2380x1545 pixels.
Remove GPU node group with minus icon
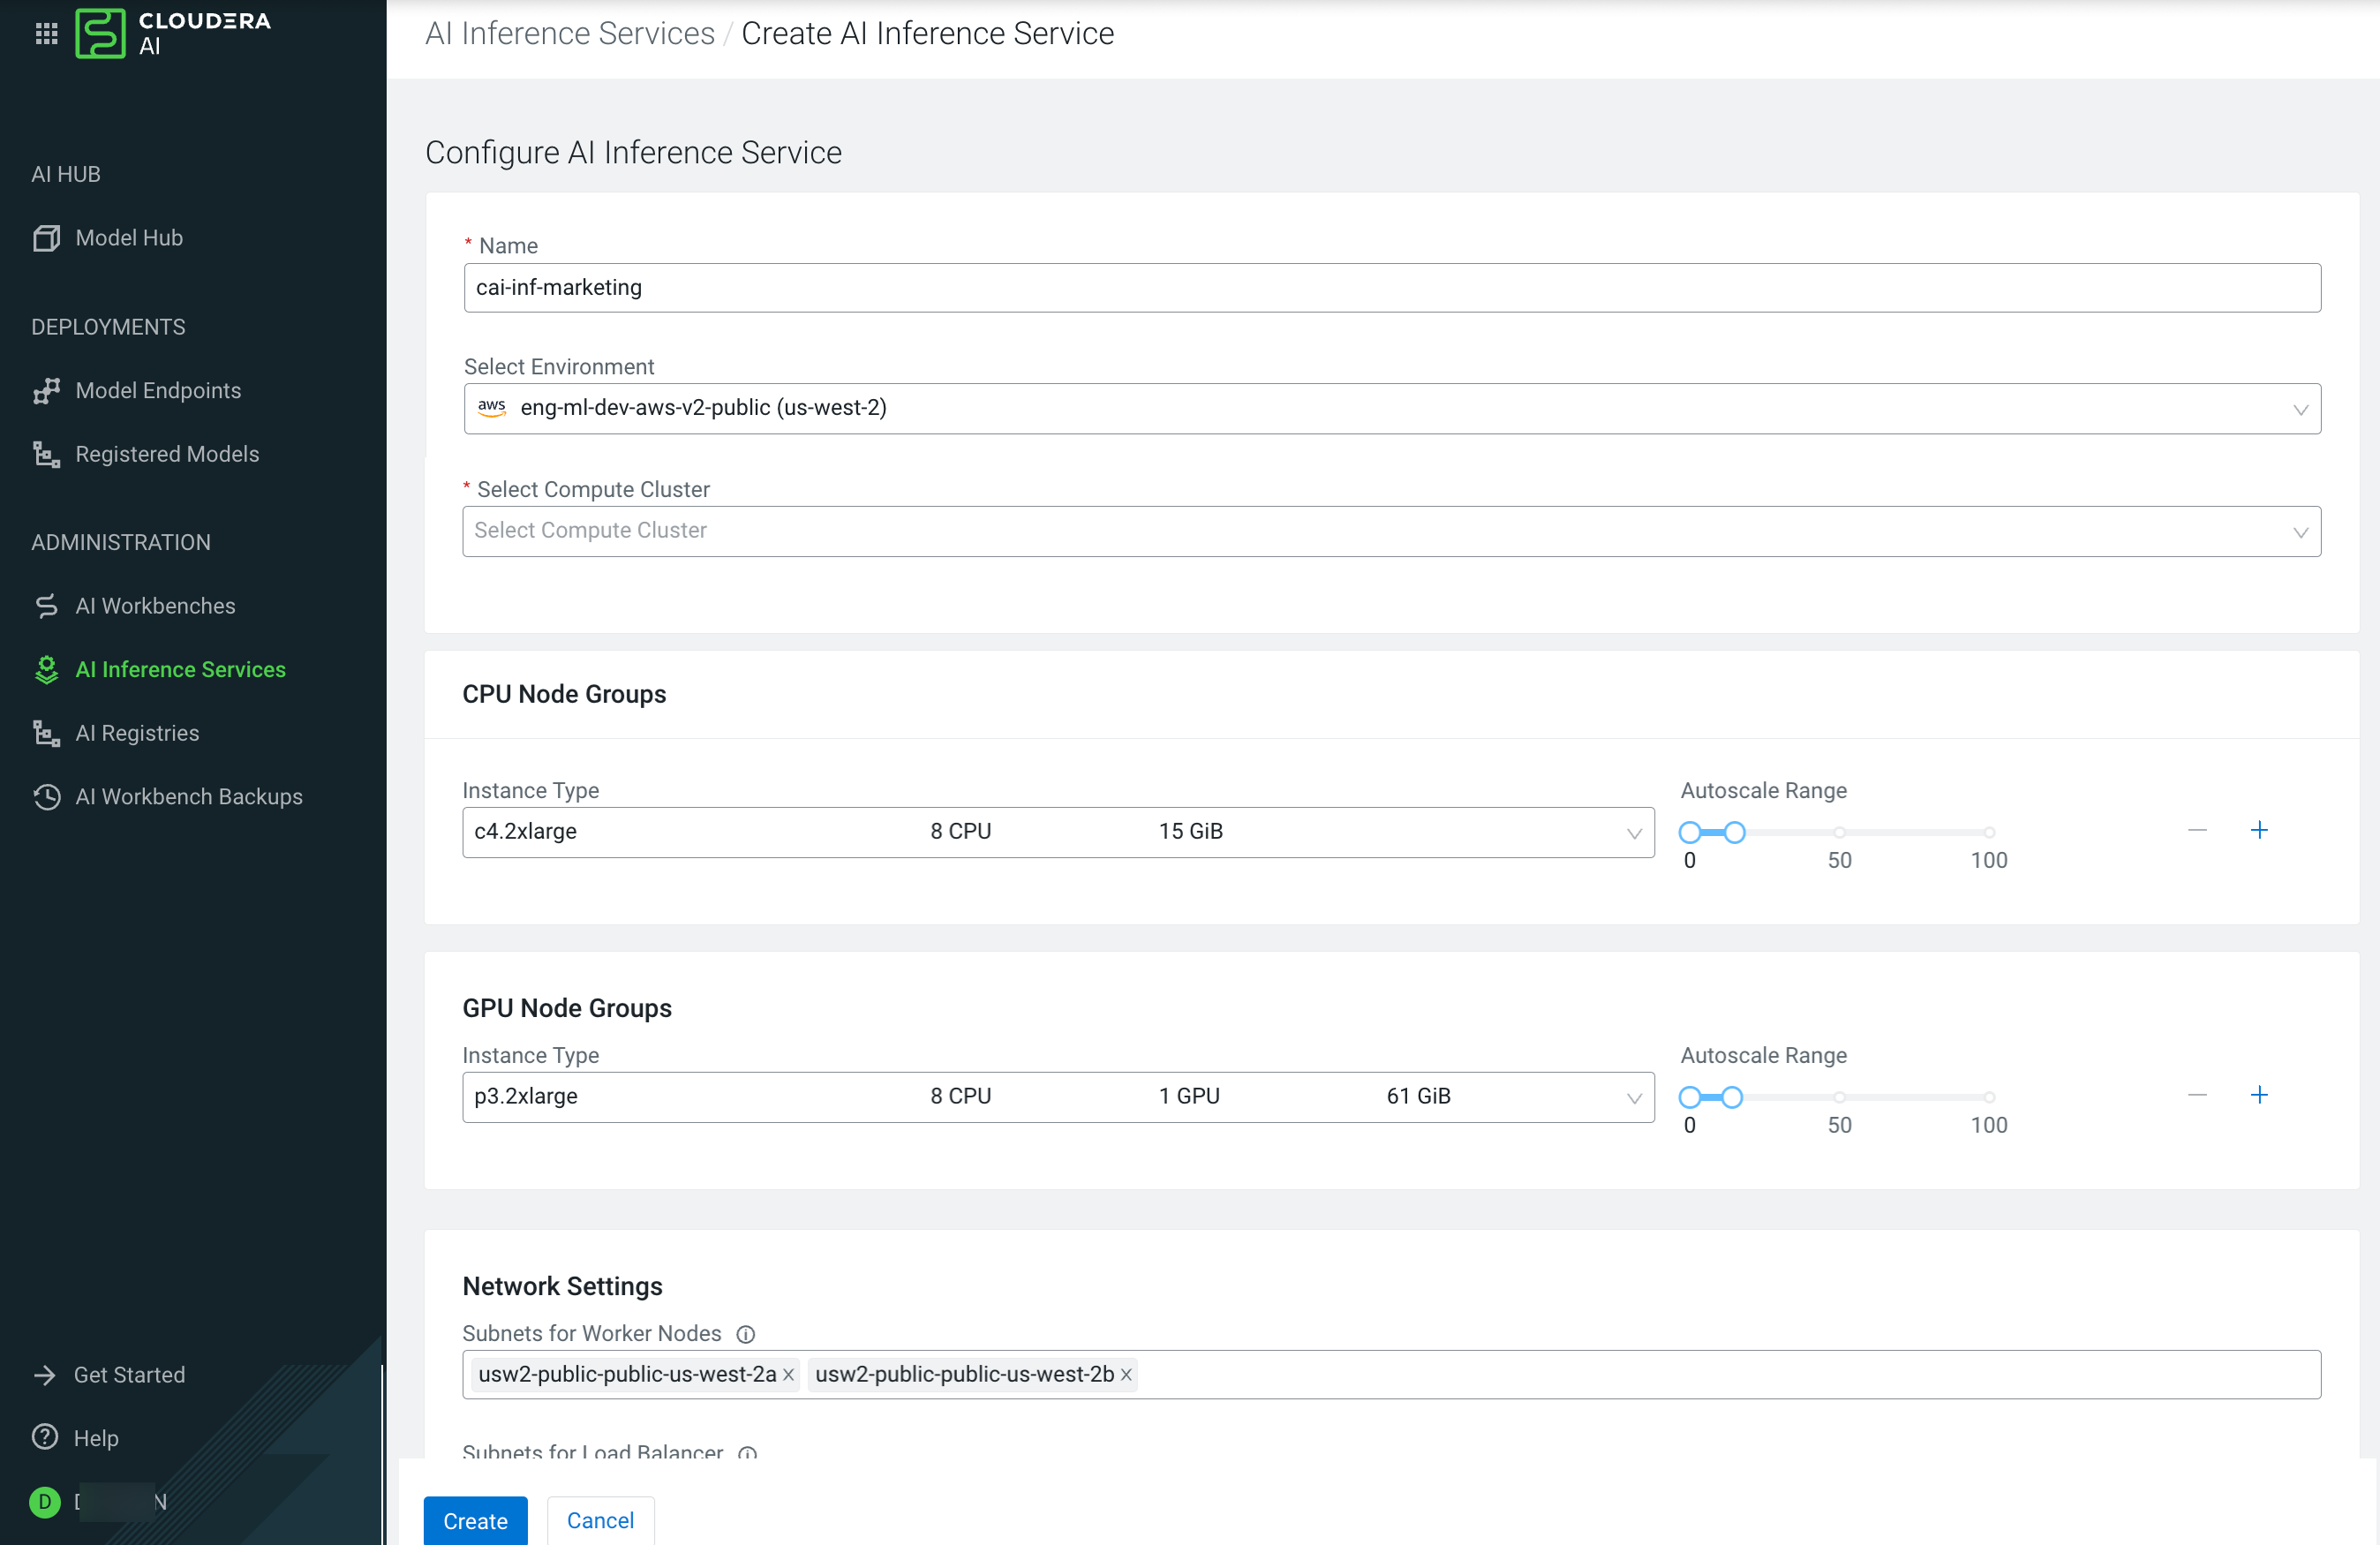2196,1095
